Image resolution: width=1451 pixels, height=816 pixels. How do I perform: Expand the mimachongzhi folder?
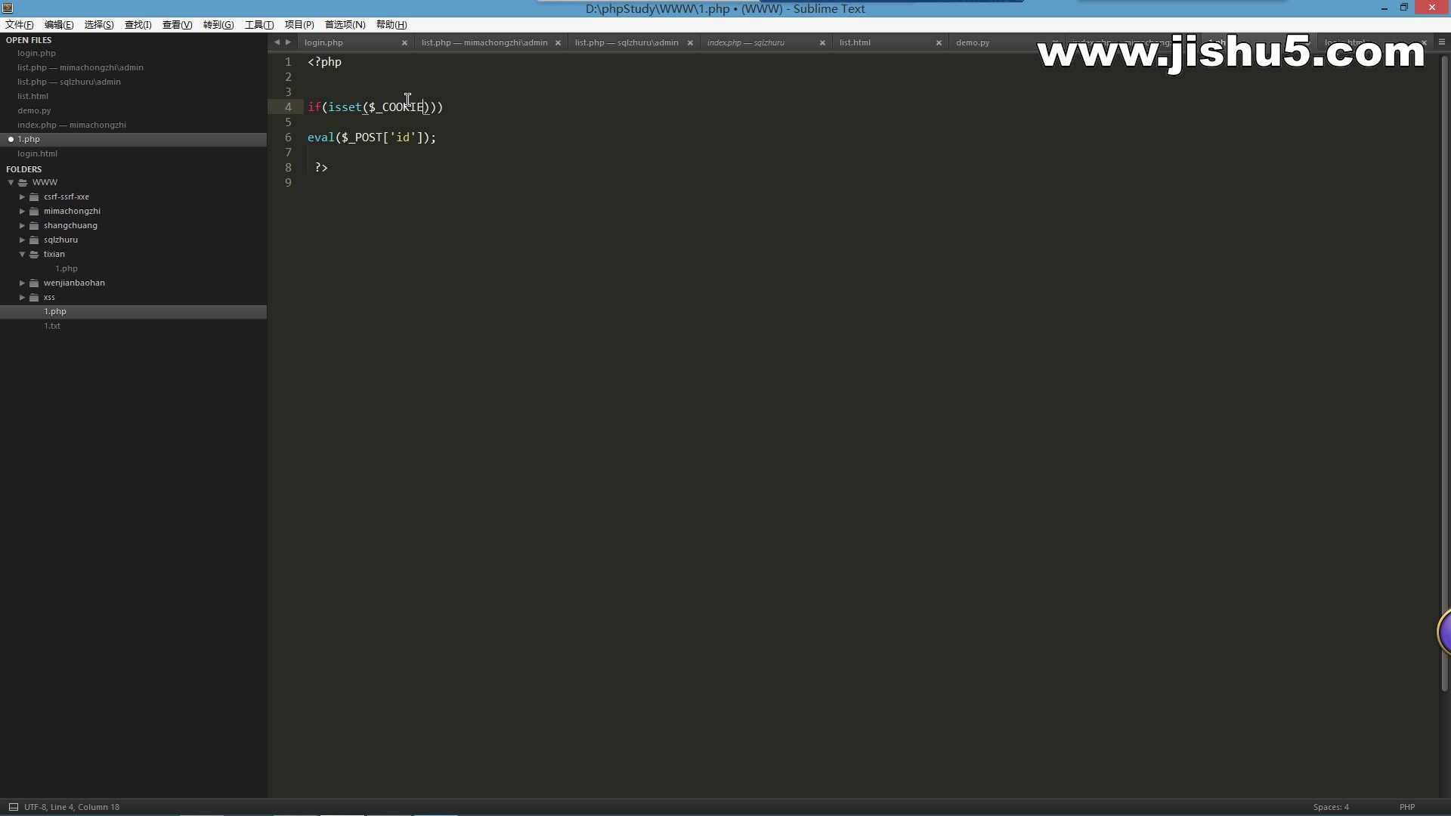(23, 211)
